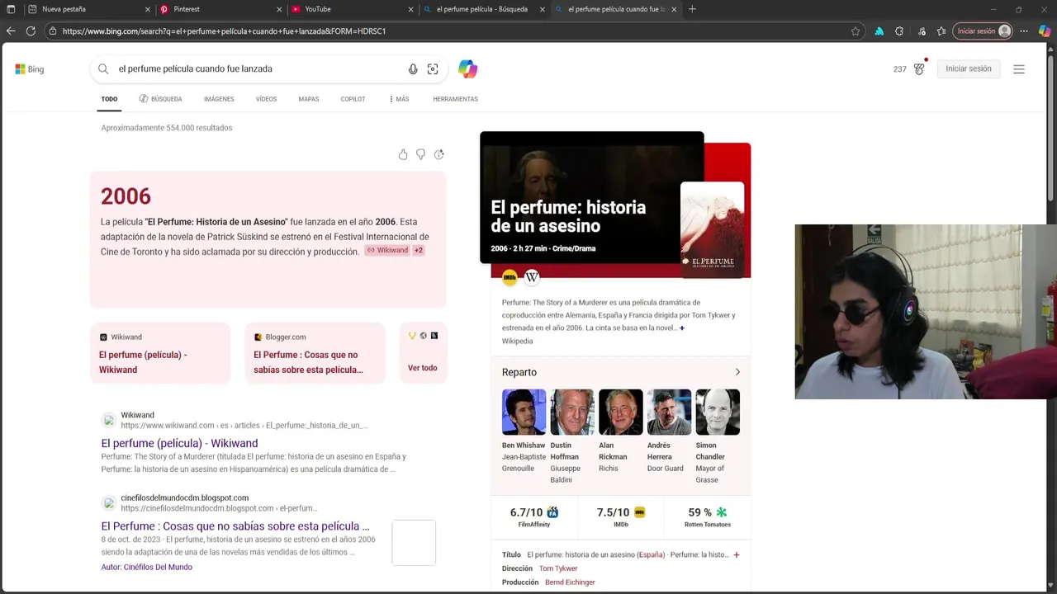Go back with browser back arrow

pyautogui.click(x=11, y=31)
